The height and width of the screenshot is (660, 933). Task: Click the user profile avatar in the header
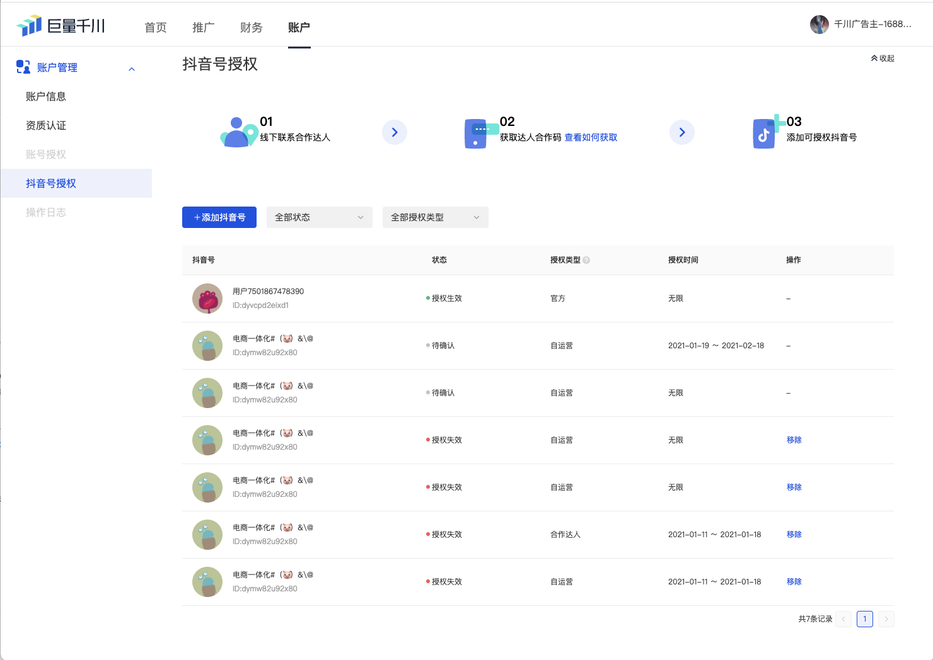pos(820,25)
